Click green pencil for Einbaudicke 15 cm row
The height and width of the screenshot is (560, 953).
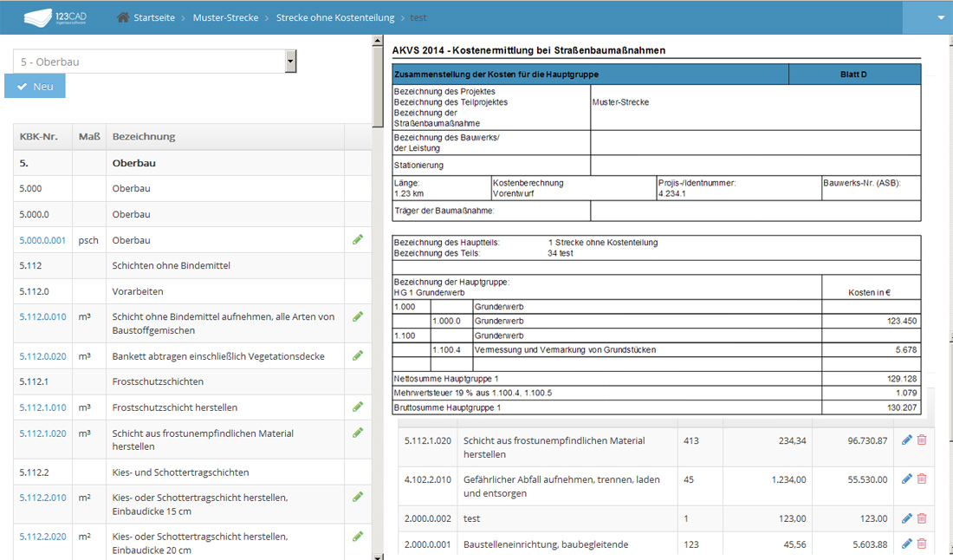click(358, 497)
